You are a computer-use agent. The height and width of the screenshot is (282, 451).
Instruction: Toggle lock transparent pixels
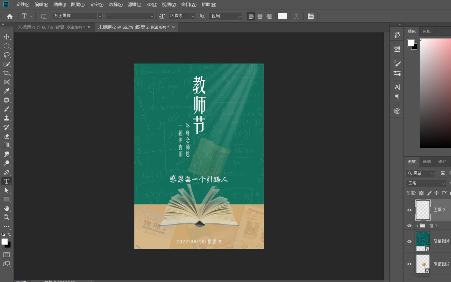(421, 193)
